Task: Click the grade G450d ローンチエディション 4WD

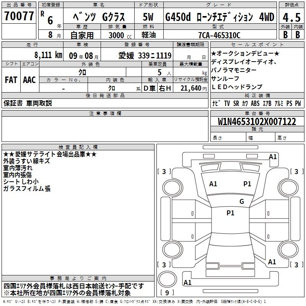Action: (220, 17)
